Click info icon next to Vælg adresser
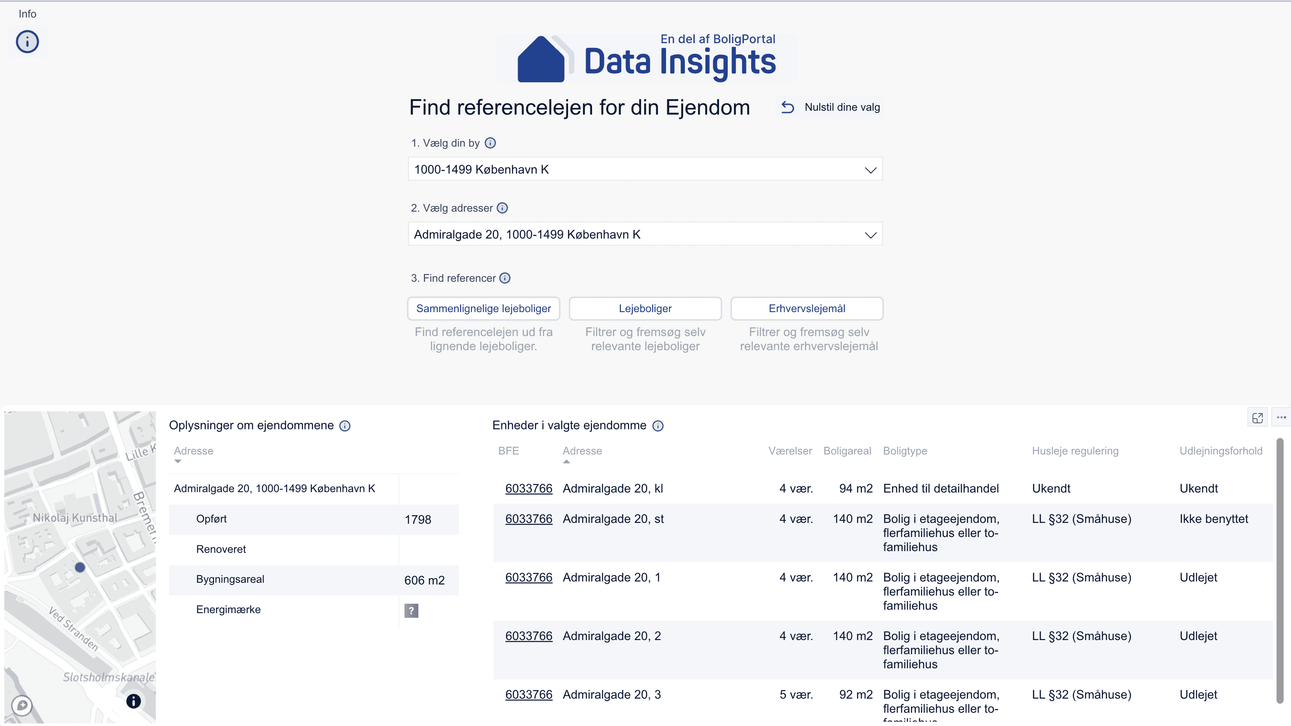 click(502, 208)
